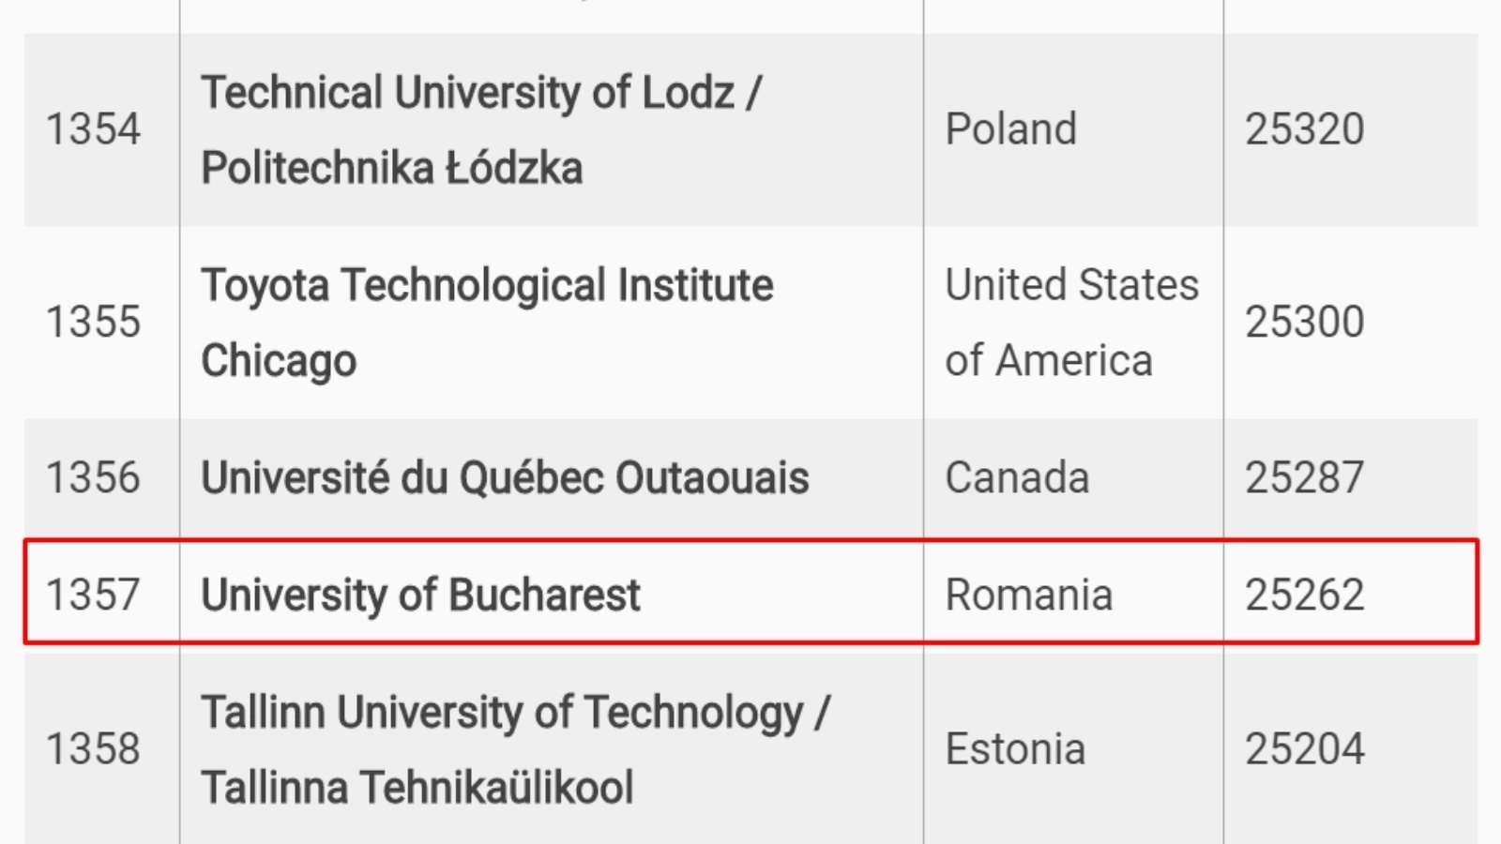Select Tallinn University of Technology entry

click(515, 748)
